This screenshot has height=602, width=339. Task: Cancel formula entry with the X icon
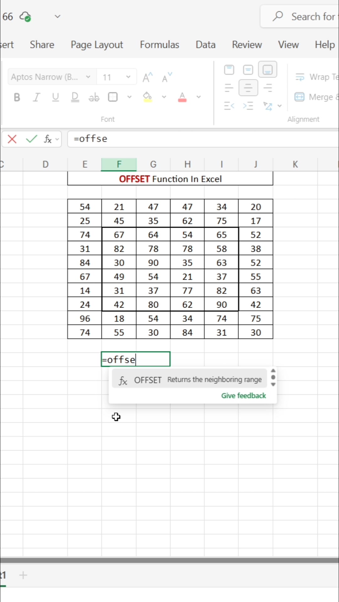pyautogui.click(x=12, y=139)
